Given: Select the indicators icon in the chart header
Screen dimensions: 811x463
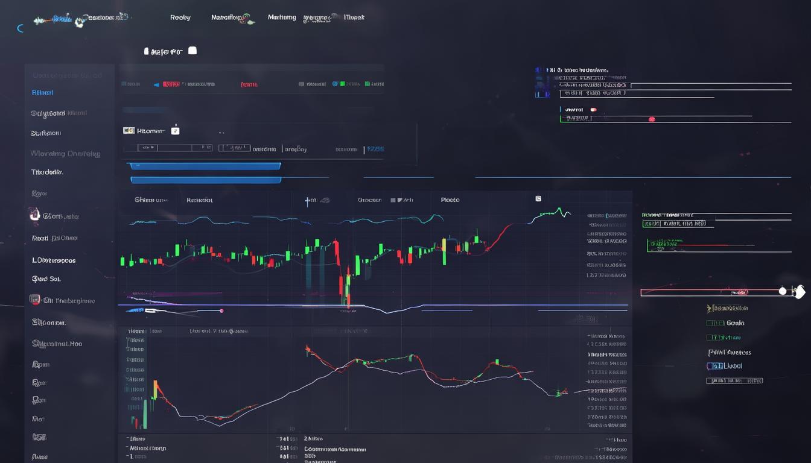Looking at the screenshot, I should click(x=538, y=198).
